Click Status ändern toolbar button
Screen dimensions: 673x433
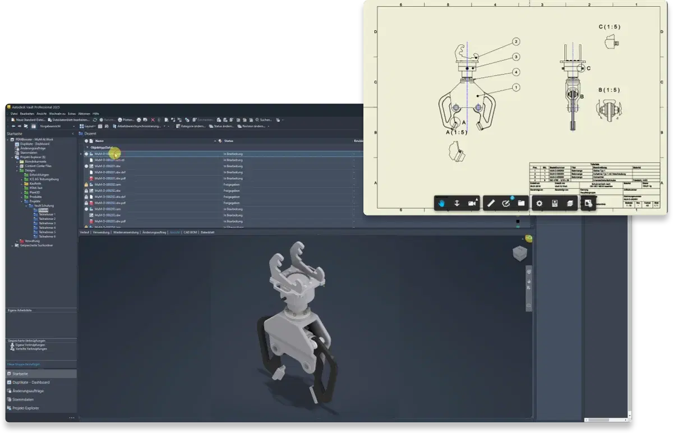point(222,126)
